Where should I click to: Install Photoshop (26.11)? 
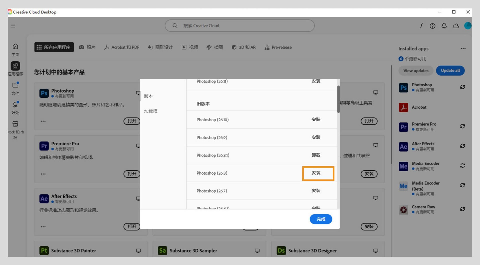click(316, 81)
